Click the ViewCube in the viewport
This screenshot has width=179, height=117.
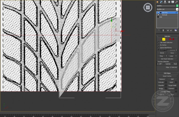coord(148,7)
